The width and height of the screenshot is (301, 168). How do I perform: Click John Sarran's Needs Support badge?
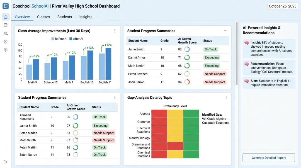coord(215,82)
